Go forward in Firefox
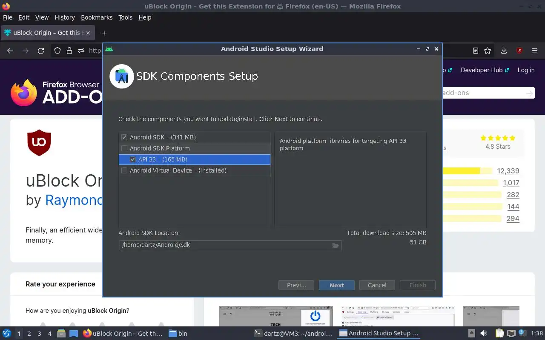Viewport: 545px width, 340px height. pyautogui.click(x=26, y=51)
